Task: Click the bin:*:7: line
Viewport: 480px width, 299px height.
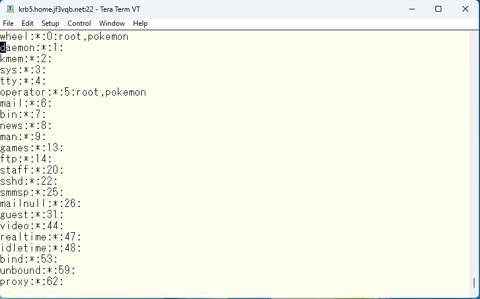Action: [x=23, y=114]
